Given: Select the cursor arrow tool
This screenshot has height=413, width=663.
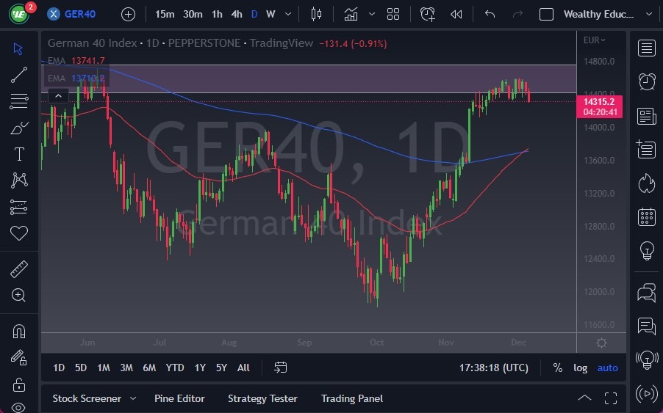Looking at the screenshot, I should point(18,49).
